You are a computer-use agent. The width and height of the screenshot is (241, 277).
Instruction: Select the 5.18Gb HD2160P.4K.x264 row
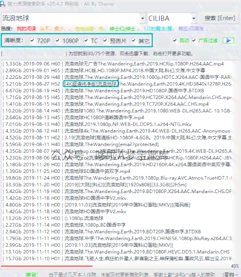click(x=117, y=165)
